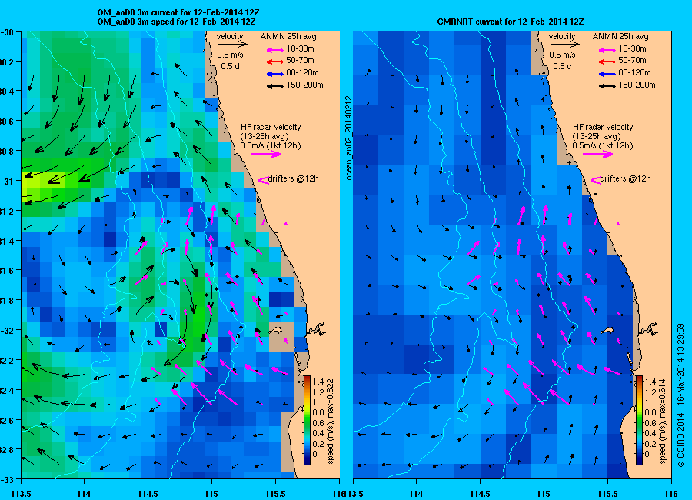Click the '-31' latitude axis label

point(7,182)
